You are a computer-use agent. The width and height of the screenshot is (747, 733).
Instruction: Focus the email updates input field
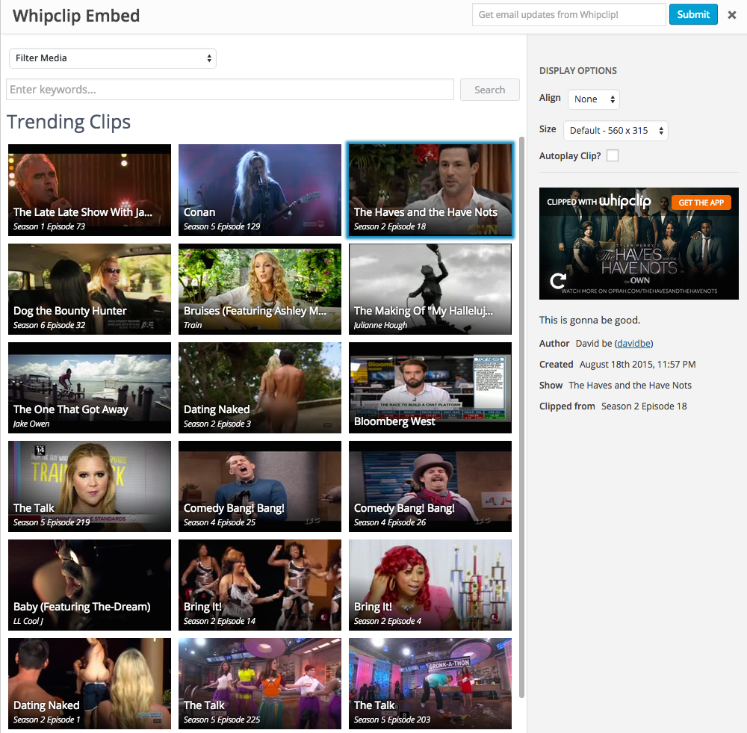click(568, 15)
